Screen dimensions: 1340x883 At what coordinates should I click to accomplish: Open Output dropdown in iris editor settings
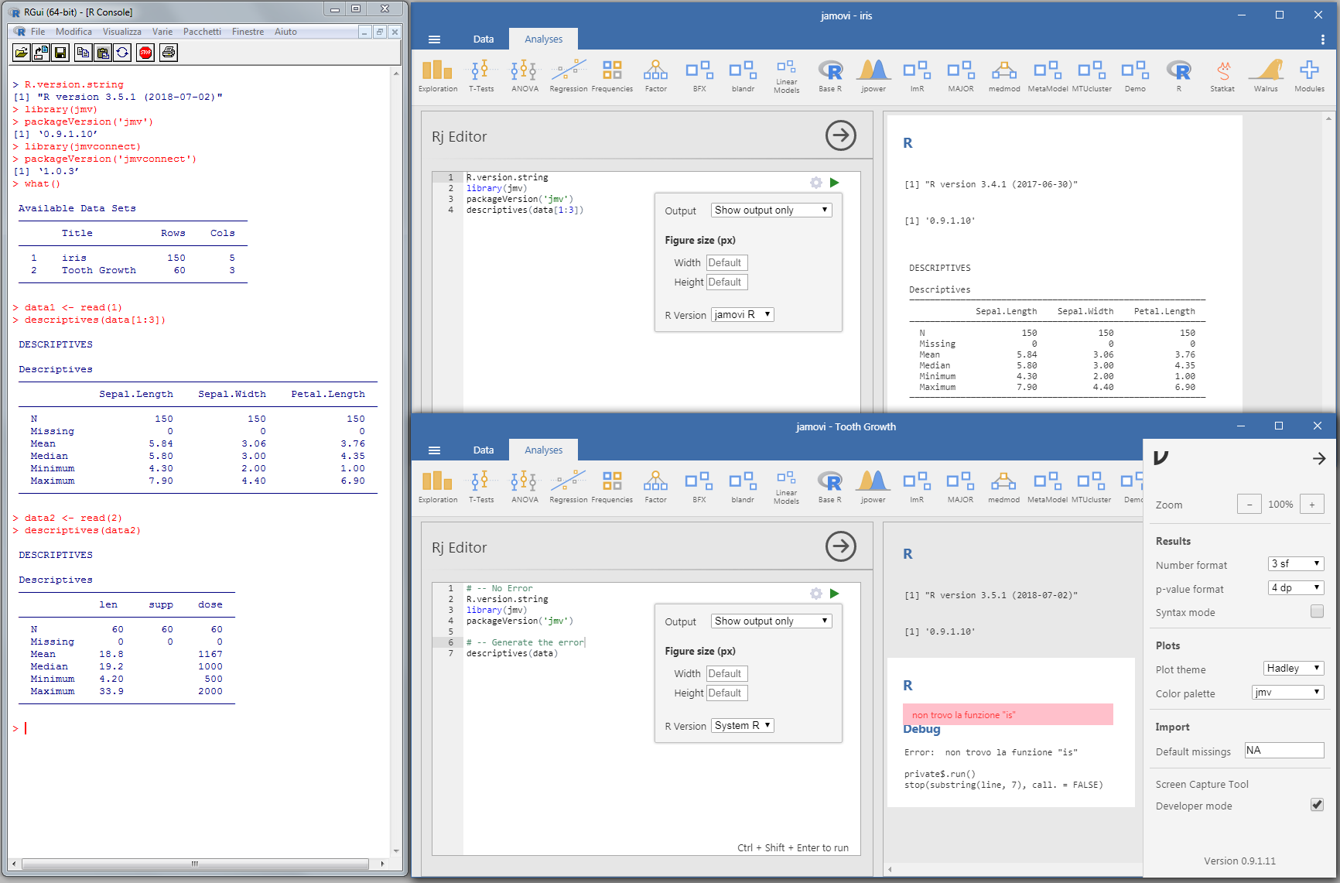(771, 210)
